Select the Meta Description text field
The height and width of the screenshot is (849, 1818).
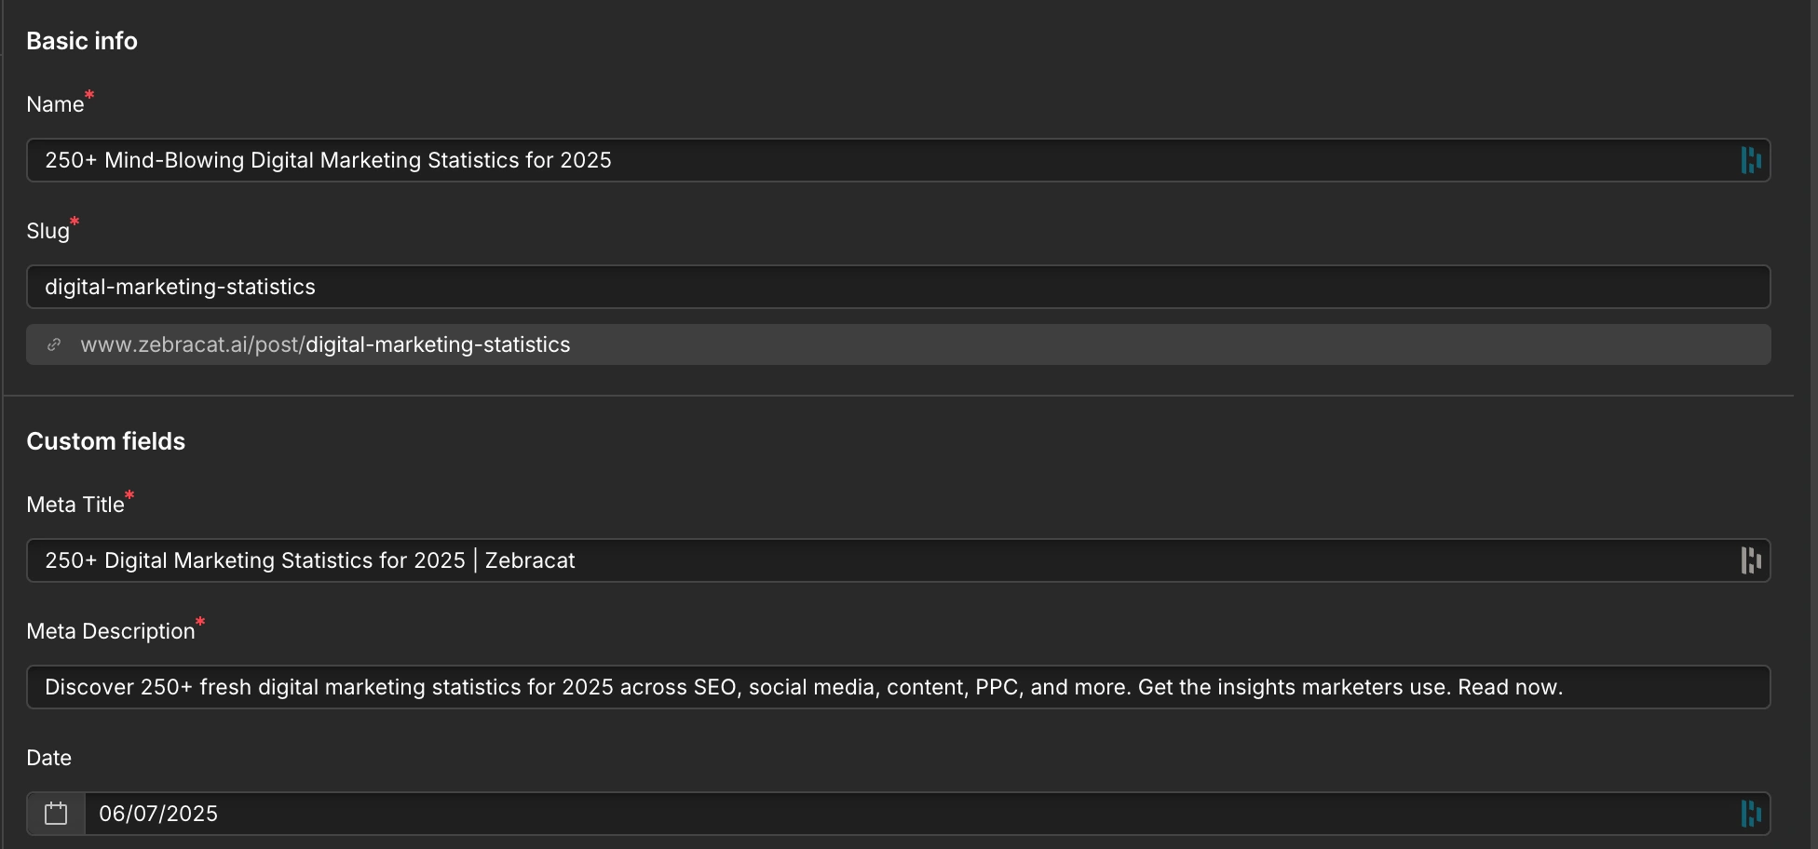pyautogui.click(x=898, y=687)
